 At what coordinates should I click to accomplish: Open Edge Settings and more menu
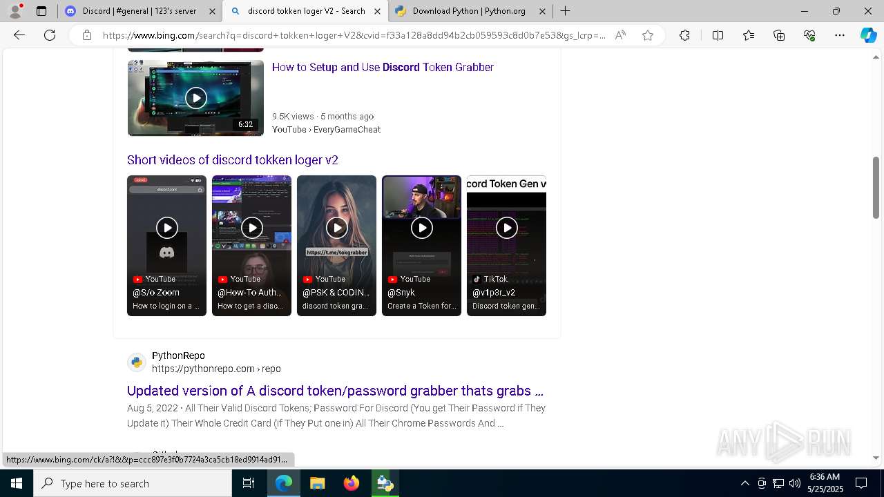coord(840,35)
